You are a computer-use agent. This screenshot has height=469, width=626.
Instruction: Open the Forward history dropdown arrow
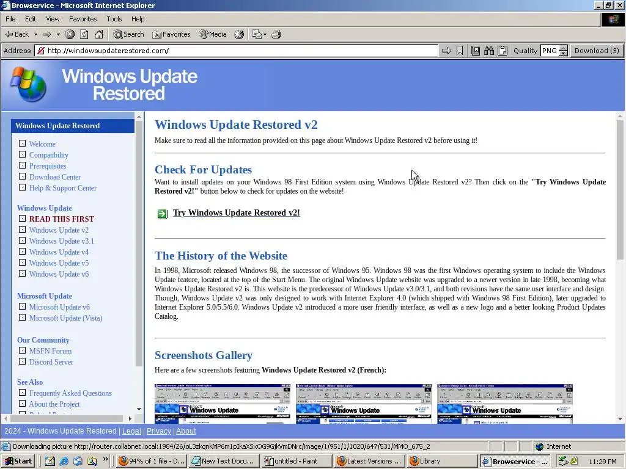point(58,34)
